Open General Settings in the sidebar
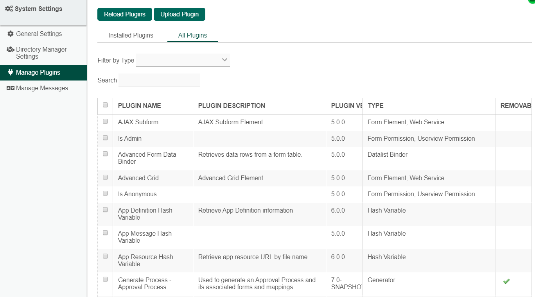Image resolution: width=535 pixels, height=297 pixels. pos(39,34)
